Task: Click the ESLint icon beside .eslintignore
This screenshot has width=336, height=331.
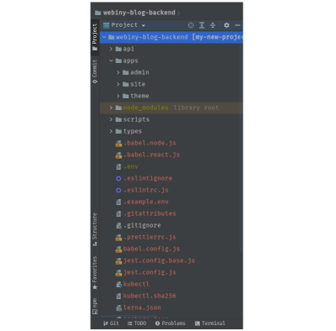Action: pyautogui.click(x=118, y=178)
